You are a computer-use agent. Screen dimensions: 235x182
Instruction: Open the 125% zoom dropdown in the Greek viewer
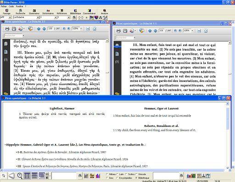click(x=81, y=28)
